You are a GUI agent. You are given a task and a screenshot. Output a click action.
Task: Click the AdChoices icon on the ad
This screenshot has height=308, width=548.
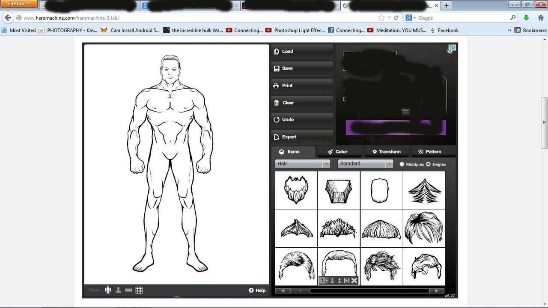tap(452, 48)
